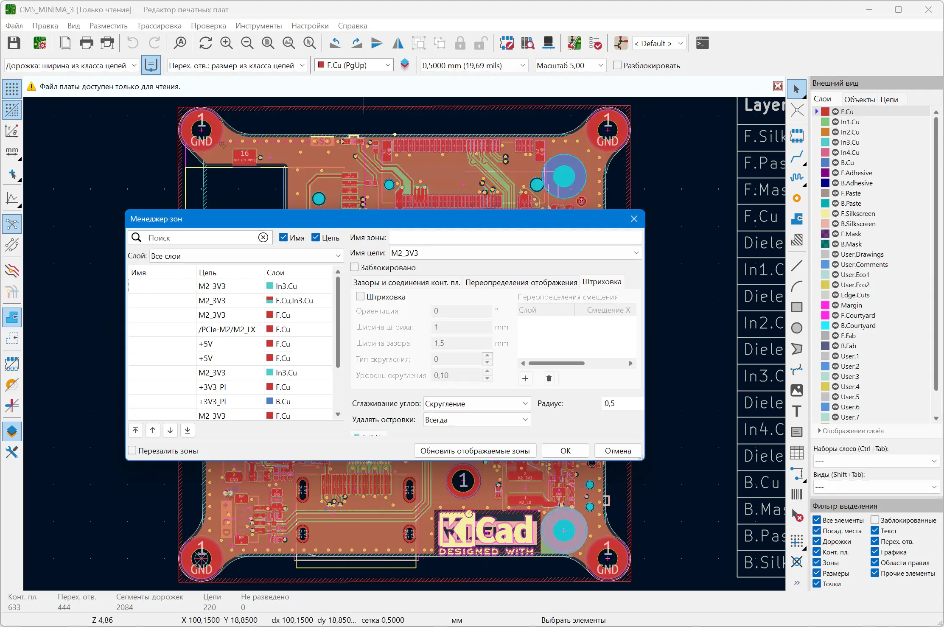Screen dimensions: 944x627
Task: Click the B.Cu layer color swatch
Action: tap(825, 162)
